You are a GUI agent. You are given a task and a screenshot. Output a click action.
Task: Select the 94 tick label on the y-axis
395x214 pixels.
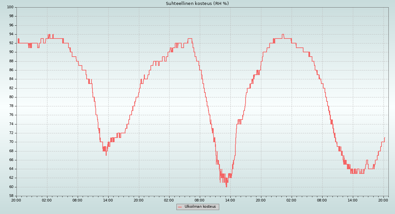pyautogui.click(x=11, y=34)
